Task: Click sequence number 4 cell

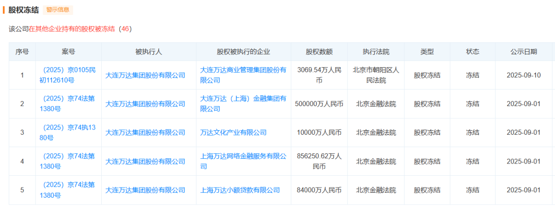Action: click(22, 161)
